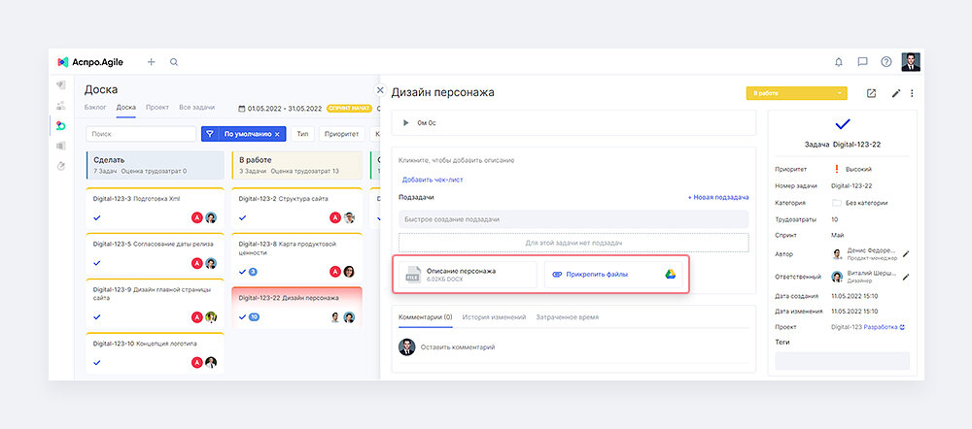
Task: Open attached file Описание персонажа
Action: 469,275
